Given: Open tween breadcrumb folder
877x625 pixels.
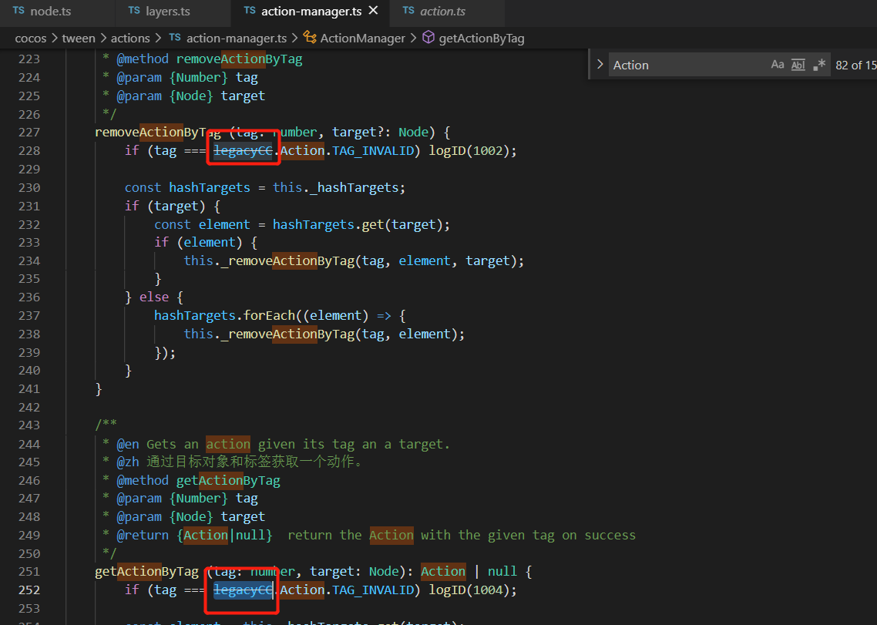Looking at the screenshot, I should [x=79, y=38].
